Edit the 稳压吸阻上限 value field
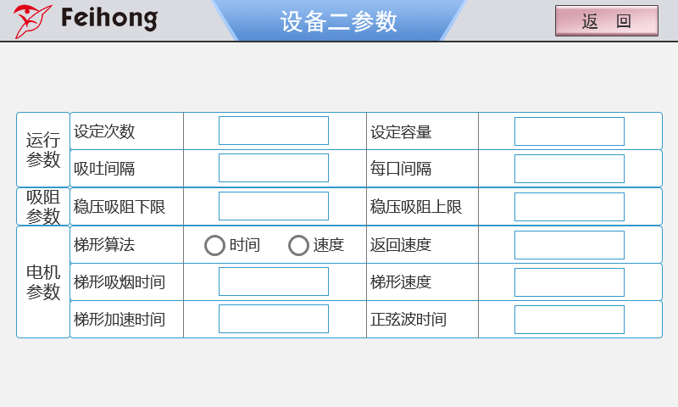Image resolution: width=678 pixels, height=407 pixels. (569, 206)
